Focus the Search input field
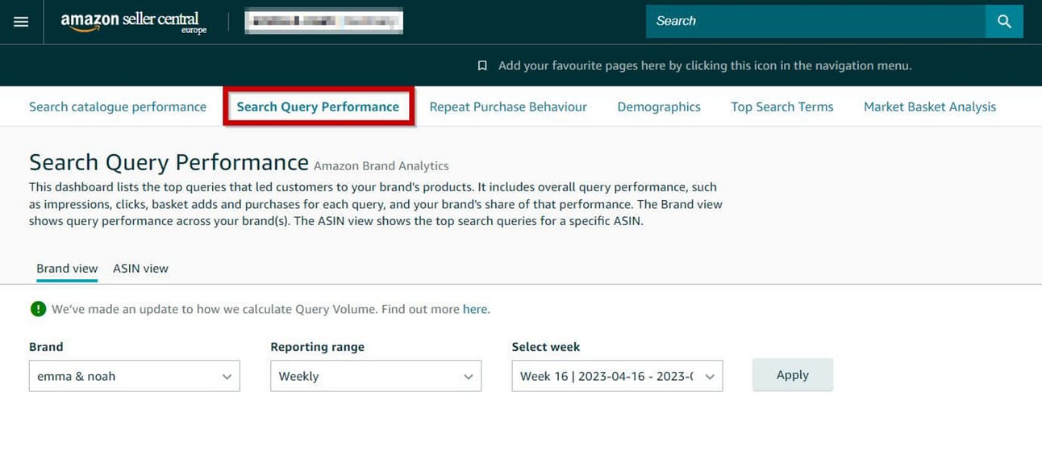 coord(815,22)
